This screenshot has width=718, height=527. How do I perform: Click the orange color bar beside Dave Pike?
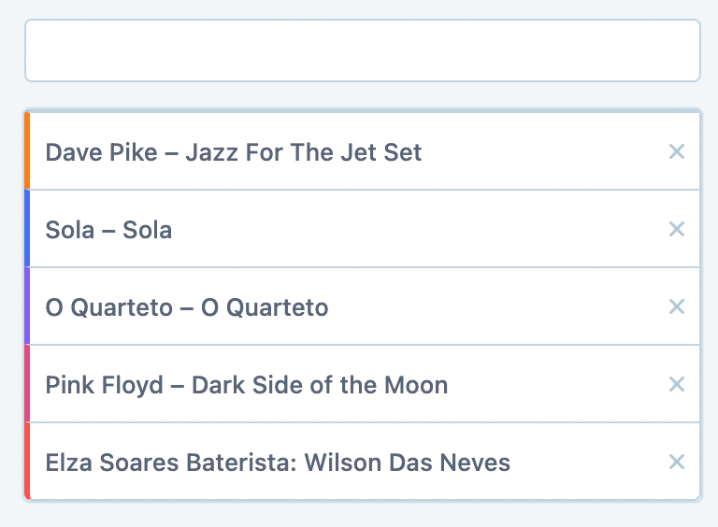click(x=28, y=151)
